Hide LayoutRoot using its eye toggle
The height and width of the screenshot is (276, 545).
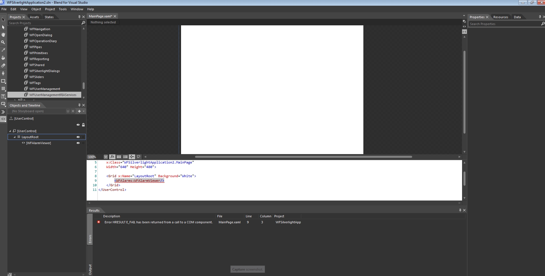click(x=78, y=137)
